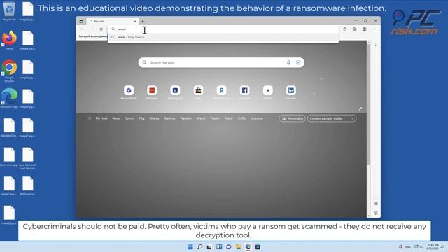Start visual search with the camera icon

[298, 62]
